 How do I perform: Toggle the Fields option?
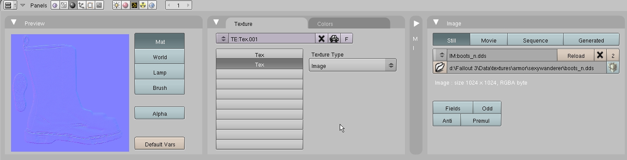(x=453, y=108)
